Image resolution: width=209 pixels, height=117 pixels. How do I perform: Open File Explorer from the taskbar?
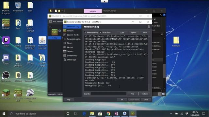(92, 113)
